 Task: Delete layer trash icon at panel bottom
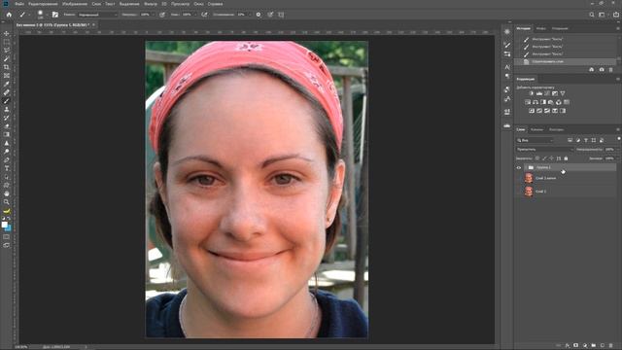[x=611, y=346]
